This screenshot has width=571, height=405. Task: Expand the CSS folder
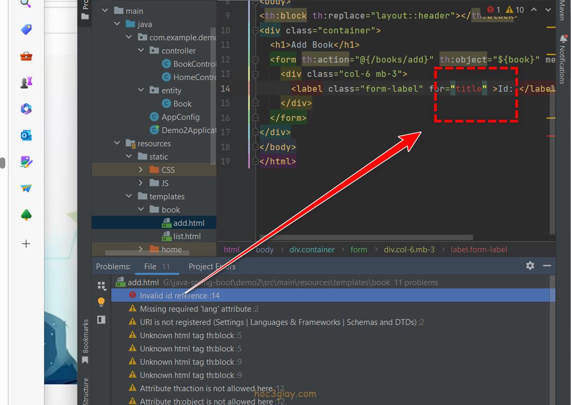click(140, 170)
